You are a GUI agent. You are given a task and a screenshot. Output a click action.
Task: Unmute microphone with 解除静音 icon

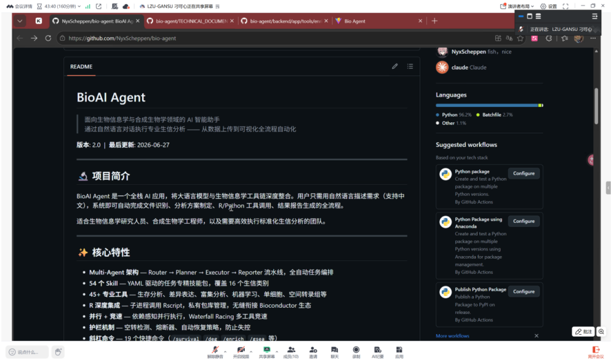click(215, 352)
